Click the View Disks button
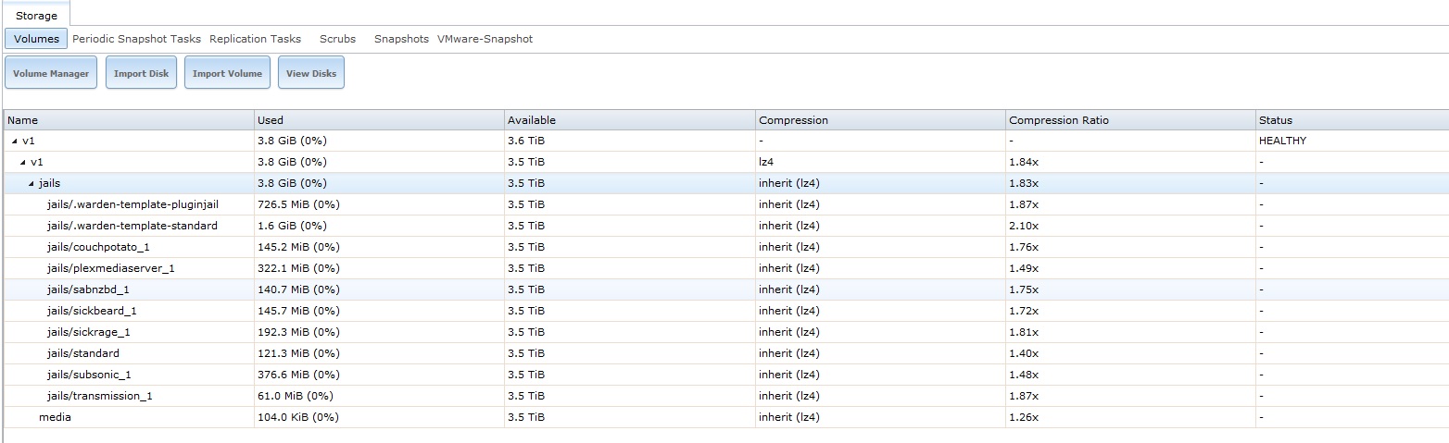Image resolution: width=1449 pixels, height=443 pixels. tap(311, 73)
